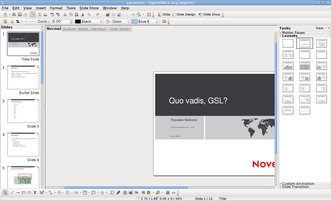Screen dimensions: 331x201
Task: Select the Rectangle shape tool
Action: coord(24,192)
